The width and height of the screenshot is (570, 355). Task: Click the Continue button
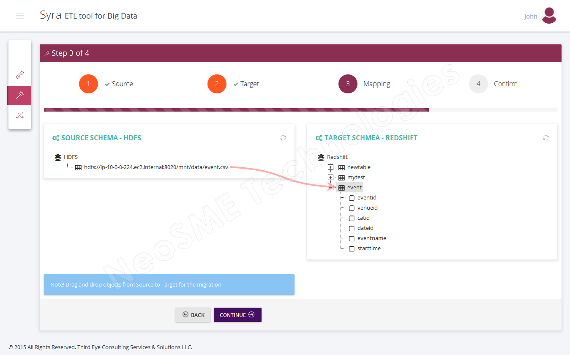(237, 315)
